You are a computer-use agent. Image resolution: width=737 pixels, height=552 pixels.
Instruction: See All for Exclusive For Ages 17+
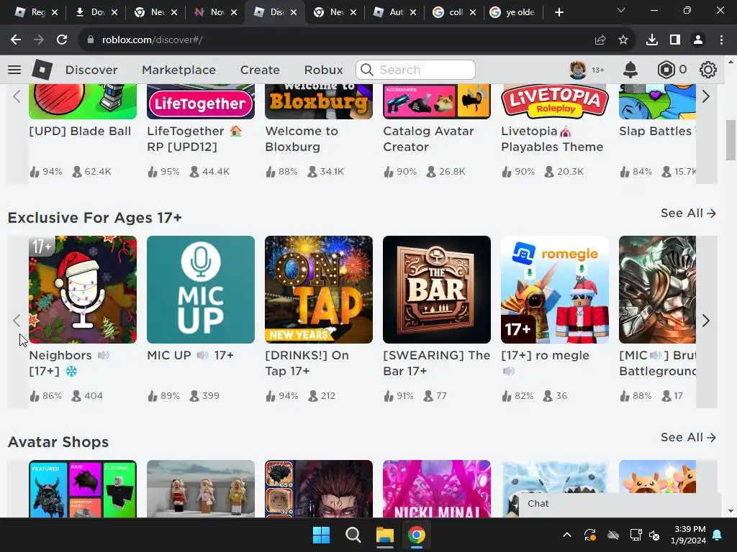(x=688, y=213)
